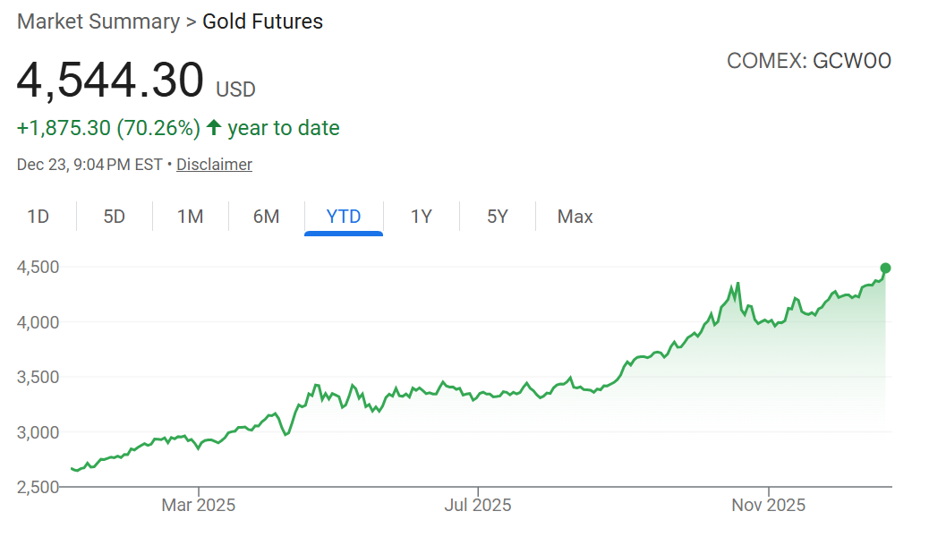Click the Gold Futures title
The image size is (929, 537).
point(263,21)
